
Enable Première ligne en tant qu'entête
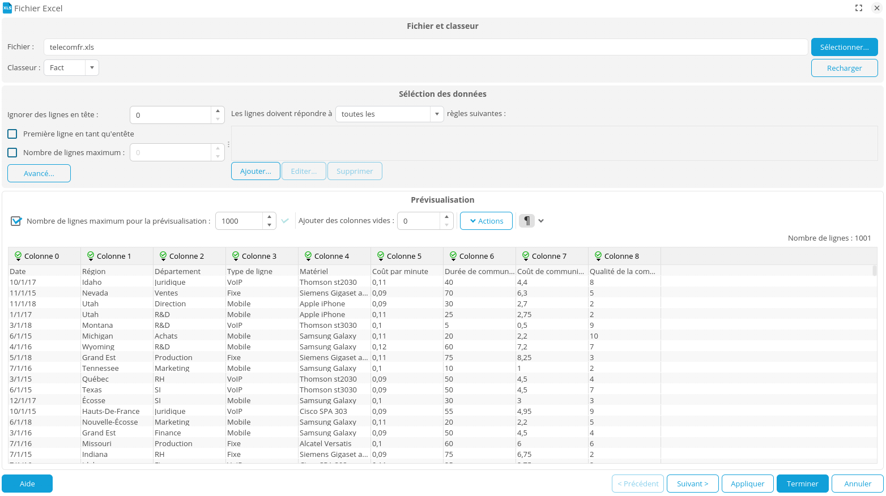pos(12,134)
